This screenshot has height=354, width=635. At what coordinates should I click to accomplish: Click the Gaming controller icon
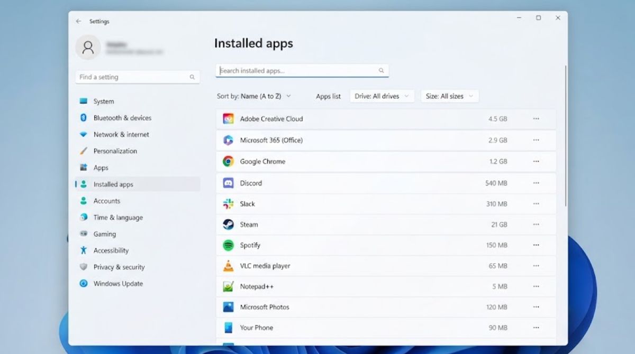[x=83, y=234]
